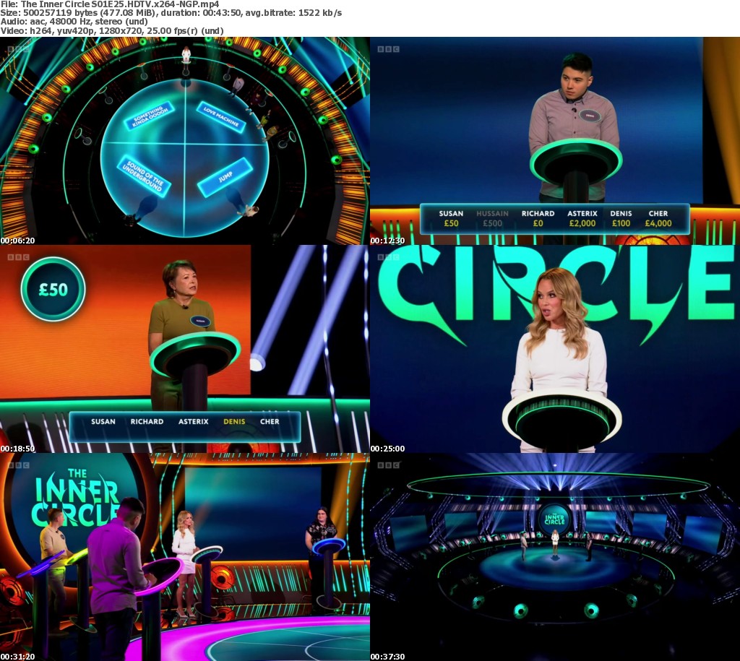Click Susan's £50 entry on the scoreboard

point(451,218)
